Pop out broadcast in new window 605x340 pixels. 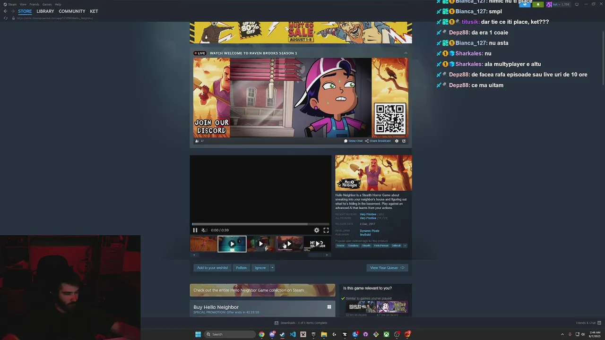(404, 141)
